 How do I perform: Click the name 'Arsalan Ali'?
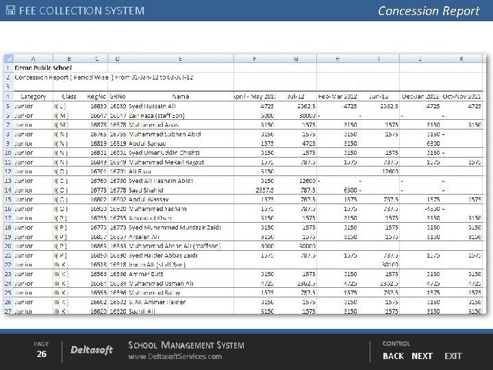click(x=144, y=236)
